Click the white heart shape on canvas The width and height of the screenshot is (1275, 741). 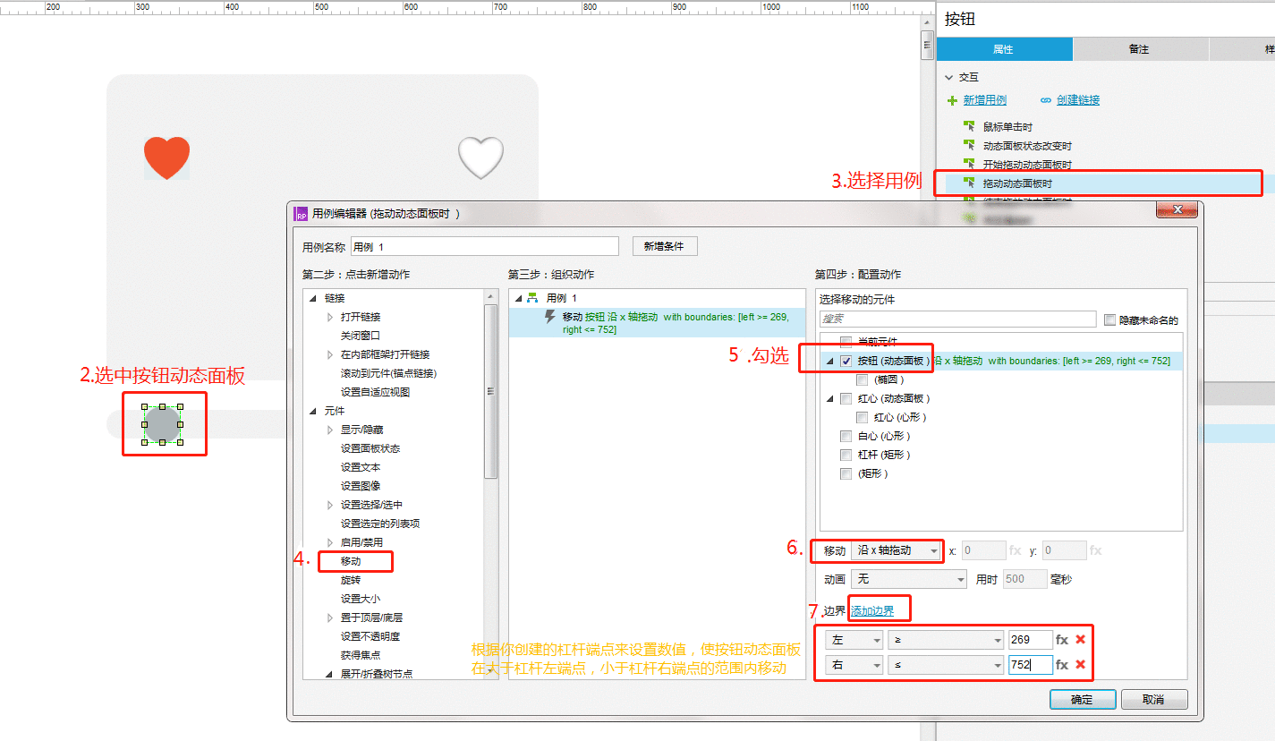point(481,158)
